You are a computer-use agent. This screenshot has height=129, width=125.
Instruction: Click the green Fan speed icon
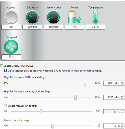point(11,47)
